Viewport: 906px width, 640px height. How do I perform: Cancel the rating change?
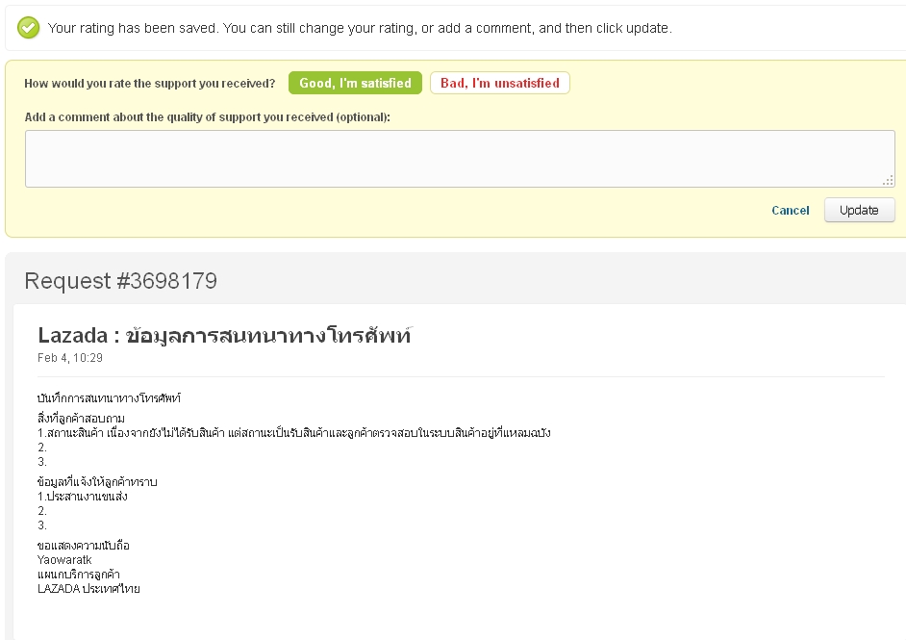click(x=791, y=211)
